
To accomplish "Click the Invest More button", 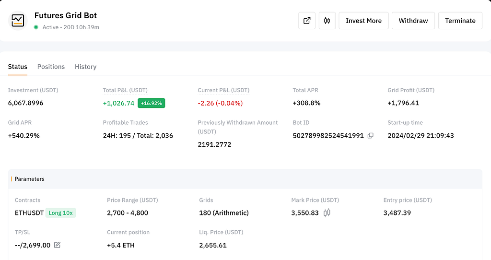I will [x=363, y=21].
